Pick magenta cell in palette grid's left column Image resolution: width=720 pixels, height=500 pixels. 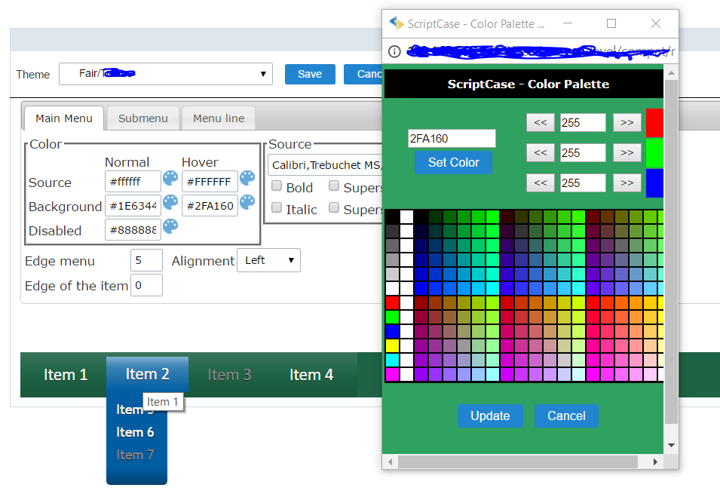pos(392,374)
